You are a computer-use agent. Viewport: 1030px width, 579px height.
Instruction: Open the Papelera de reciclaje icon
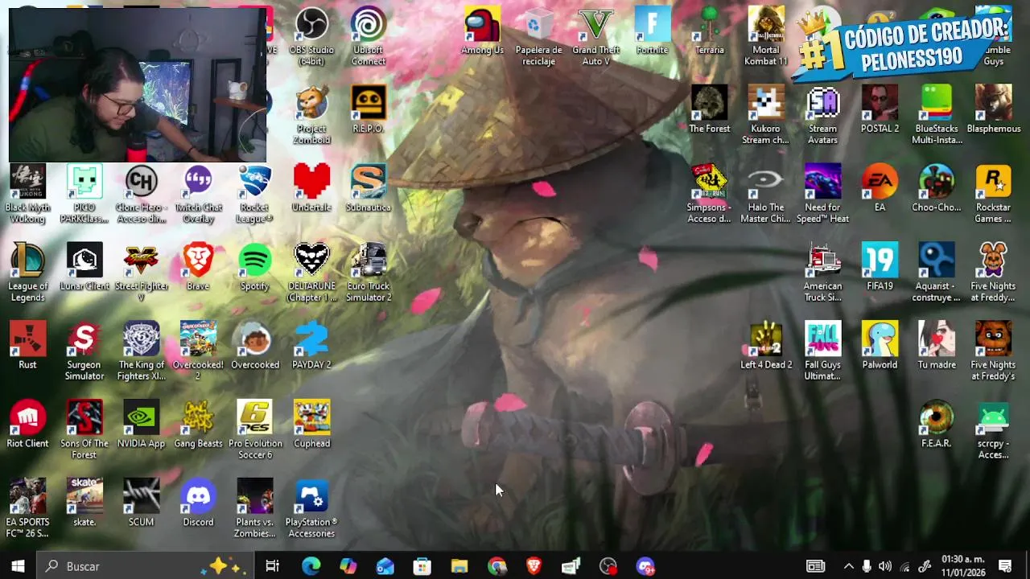click(538, 36)
